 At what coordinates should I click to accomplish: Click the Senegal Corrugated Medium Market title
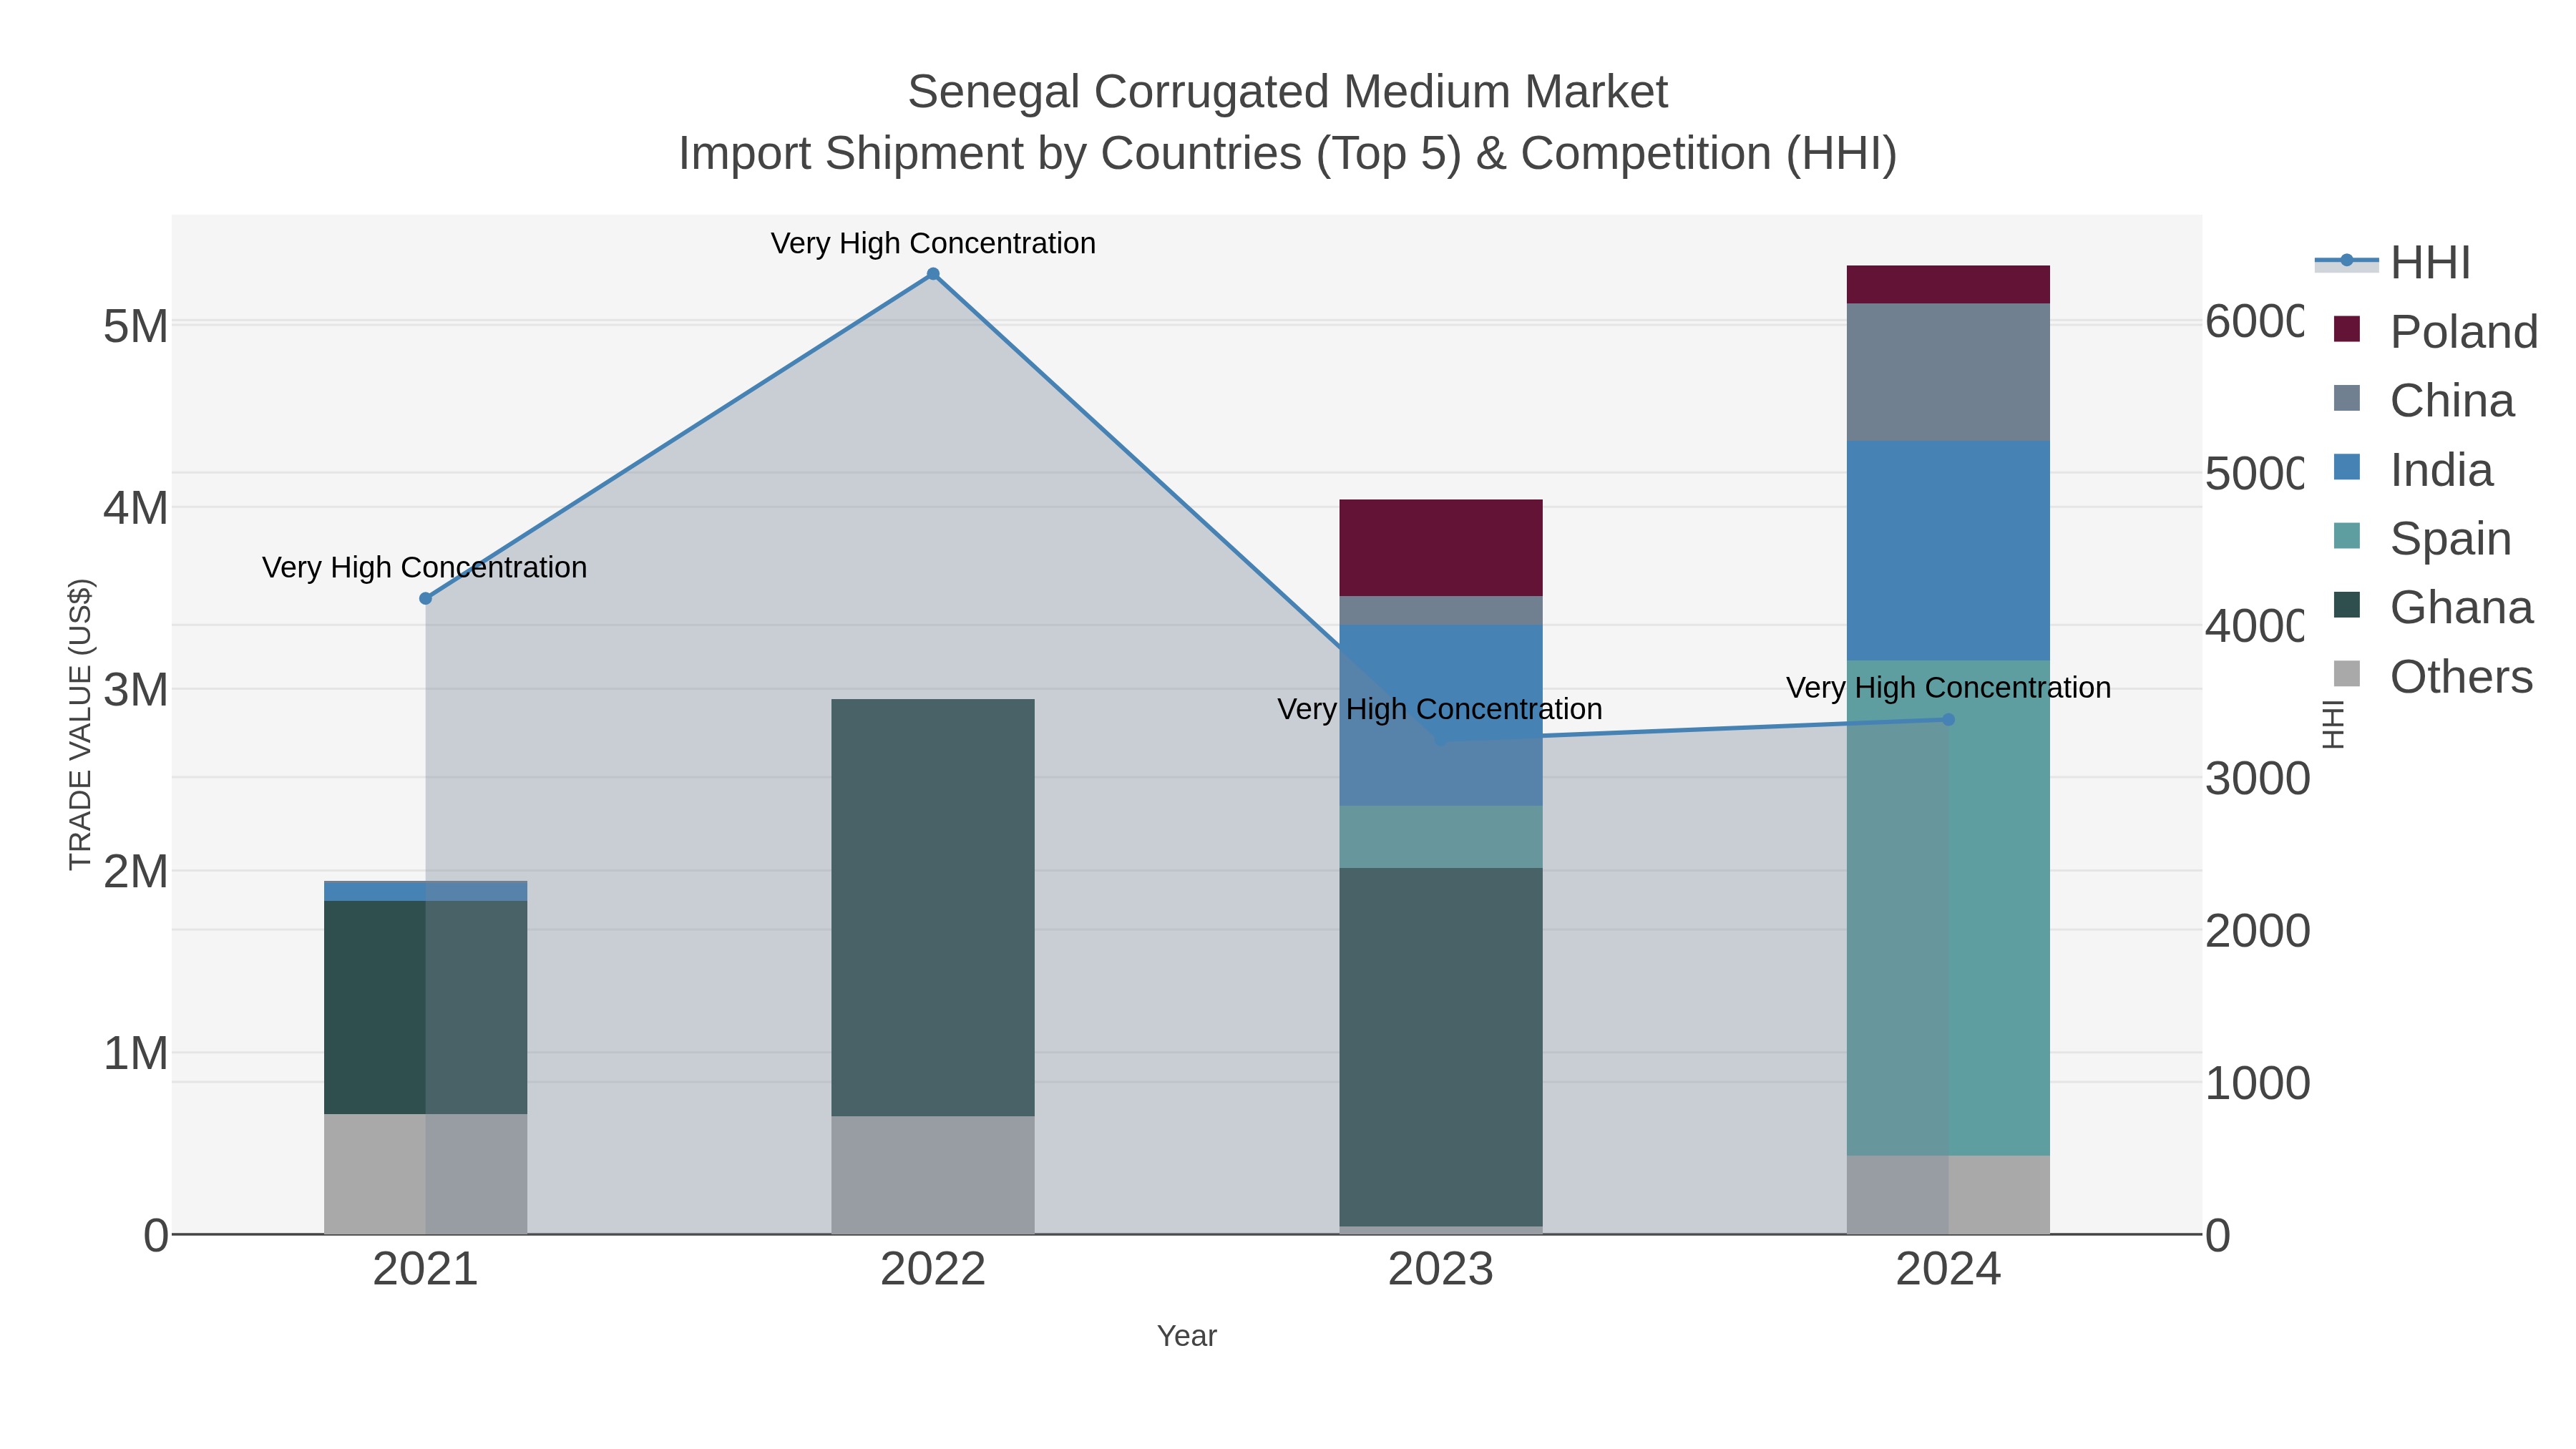pyautogui.click(x=1287, y=92)
